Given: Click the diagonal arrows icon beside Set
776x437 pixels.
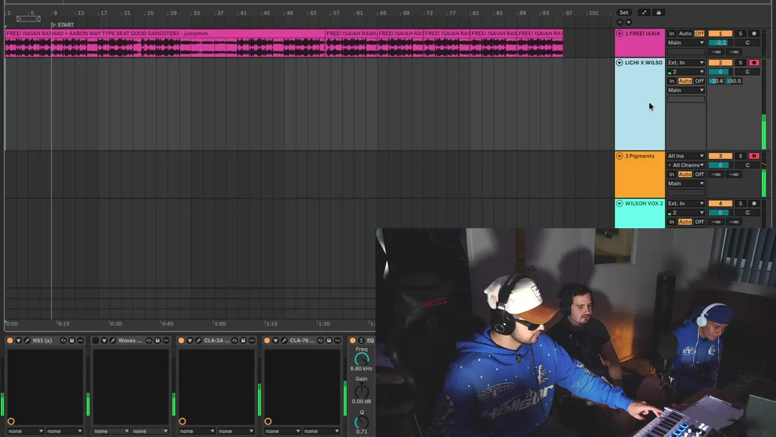Looking at the screenshot, I should click(644, 12).
